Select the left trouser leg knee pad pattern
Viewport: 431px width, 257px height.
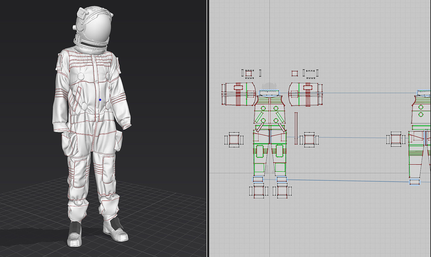pyautogui.click(x=259, y=151)
